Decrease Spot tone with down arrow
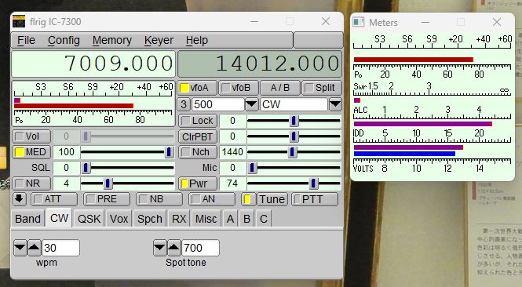Image resolution: width=522 pixels, height=287 pixels. coord(160,248)
